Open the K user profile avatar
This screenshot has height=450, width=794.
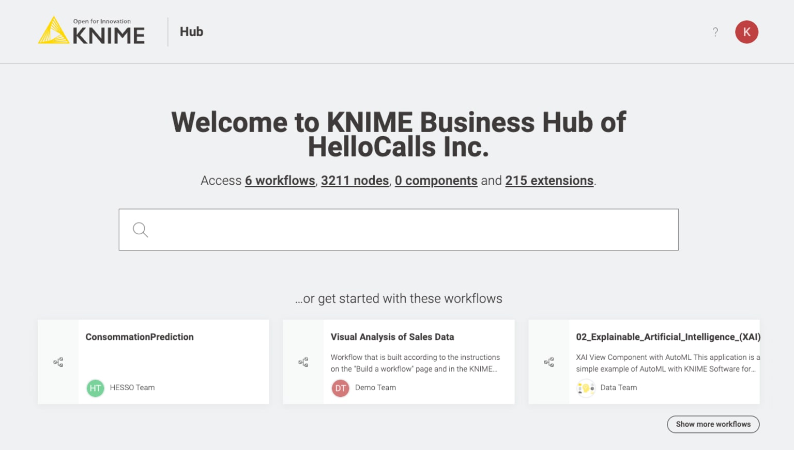pos(746,32)
